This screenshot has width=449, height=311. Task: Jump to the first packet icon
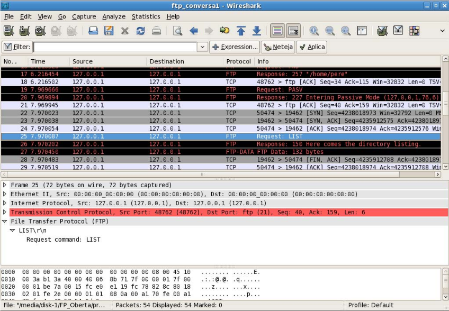241,31
